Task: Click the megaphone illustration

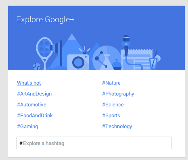Action: 54,48
